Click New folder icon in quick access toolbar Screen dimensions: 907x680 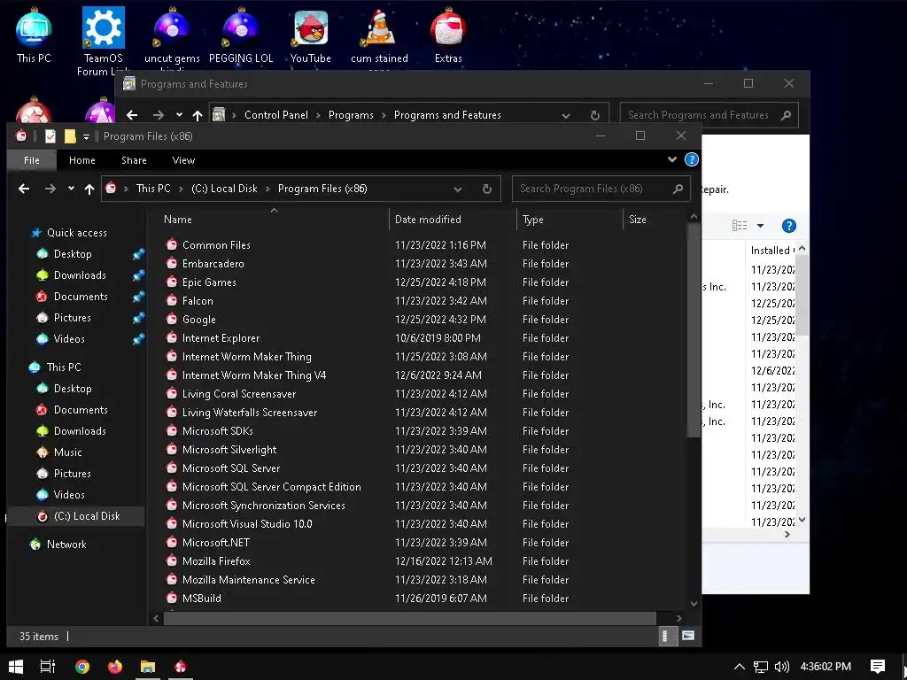[70, 135]
